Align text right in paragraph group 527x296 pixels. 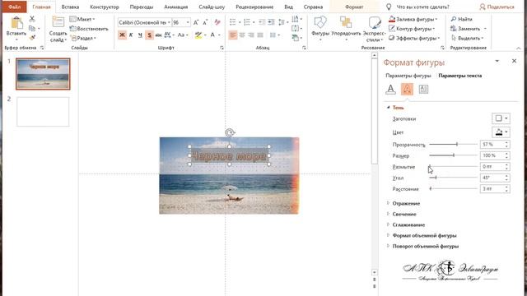(251, 35)
